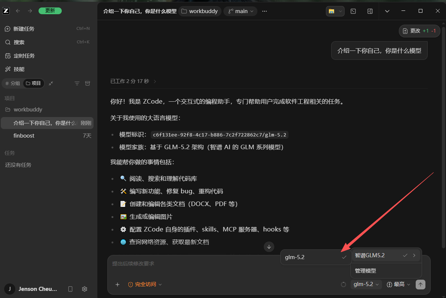
Task: Click the send arrow button
Action: (x=421, y=284)
